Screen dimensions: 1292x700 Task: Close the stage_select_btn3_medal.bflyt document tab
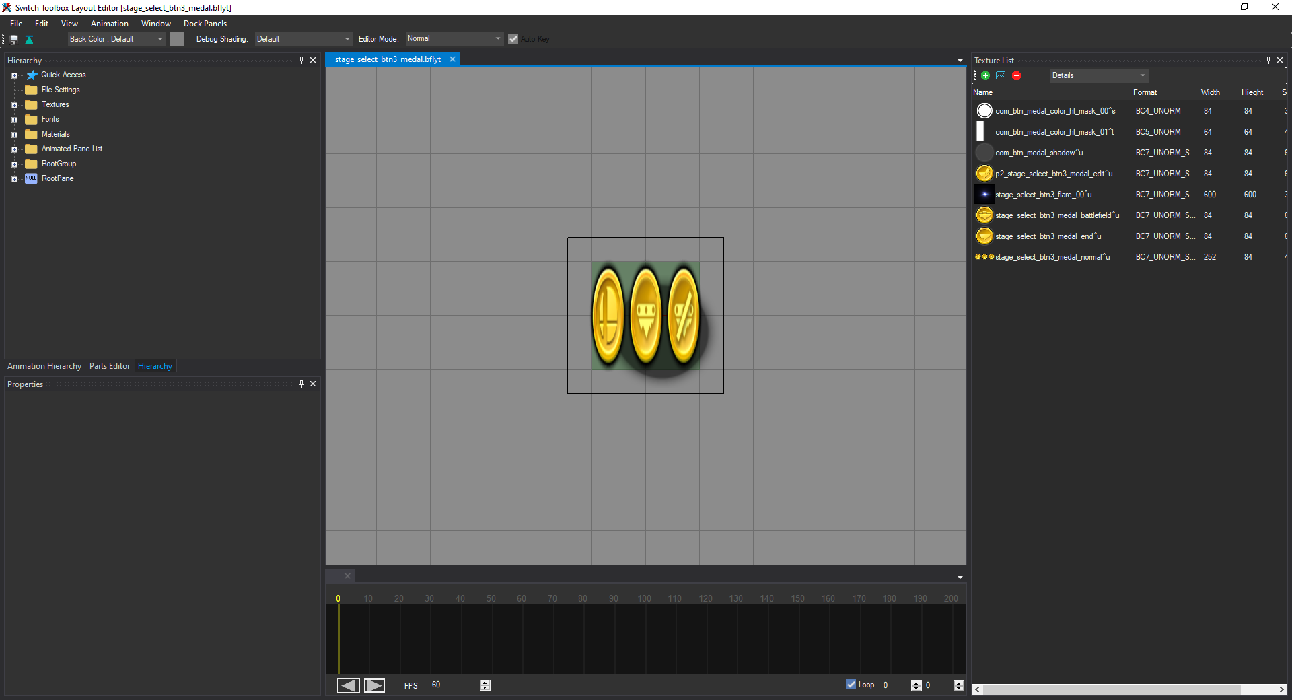[x=453, y=59]
